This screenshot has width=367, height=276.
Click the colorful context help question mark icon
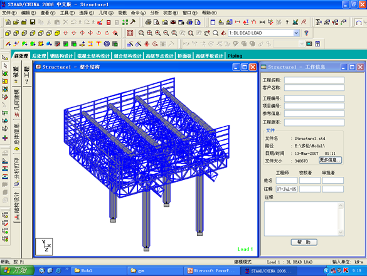[306, 33]
